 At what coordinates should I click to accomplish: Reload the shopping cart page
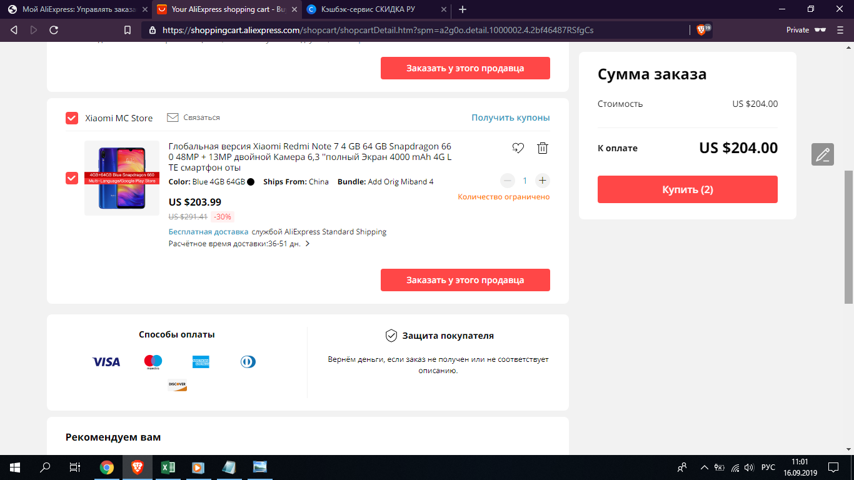[54, 30]
